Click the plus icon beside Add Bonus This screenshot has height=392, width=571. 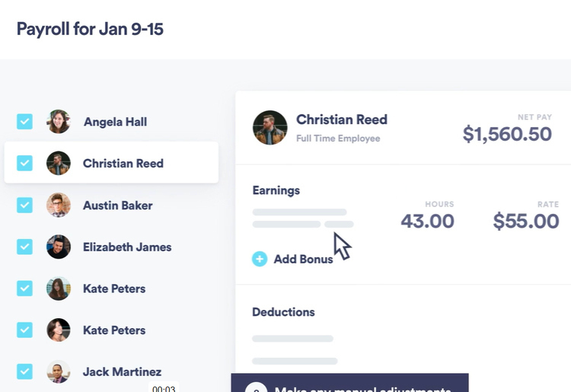click(260, 259)
